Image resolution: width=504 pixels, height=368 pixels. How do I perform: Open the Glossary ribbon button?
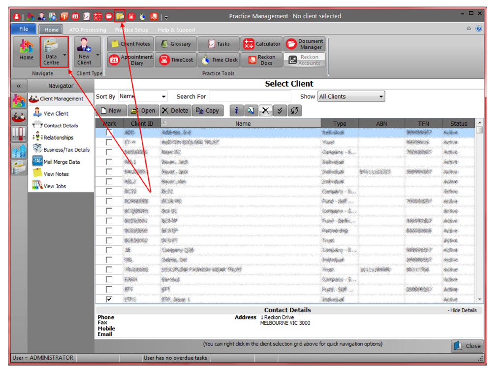[x=176, y=44]
